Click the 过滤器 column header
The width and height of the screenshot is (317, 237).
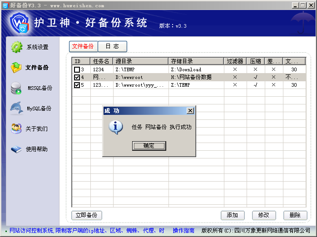[x=235, y=61]
